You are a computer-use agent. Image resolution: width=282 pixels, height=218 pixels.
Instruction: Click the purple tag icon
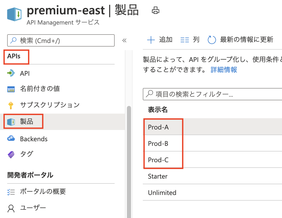11,155
